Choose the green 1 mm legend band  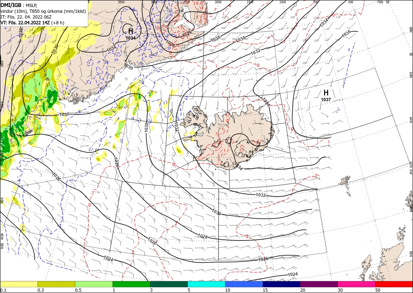click(131, 284)
